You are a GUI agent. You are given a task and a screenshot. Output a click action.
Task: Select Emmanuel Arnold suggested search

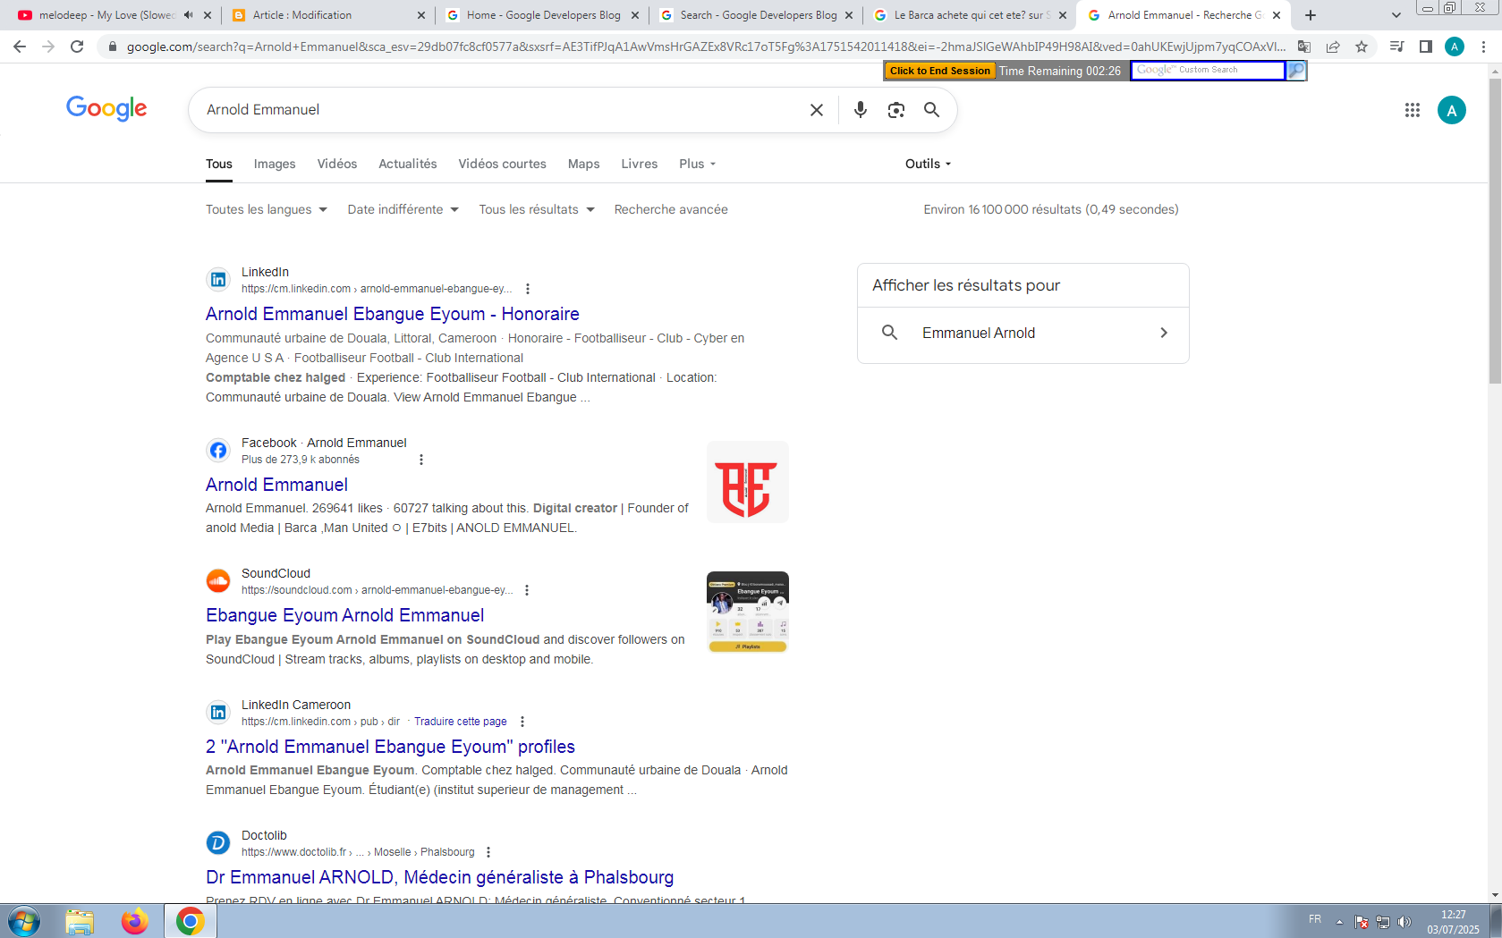point(1023,333)
